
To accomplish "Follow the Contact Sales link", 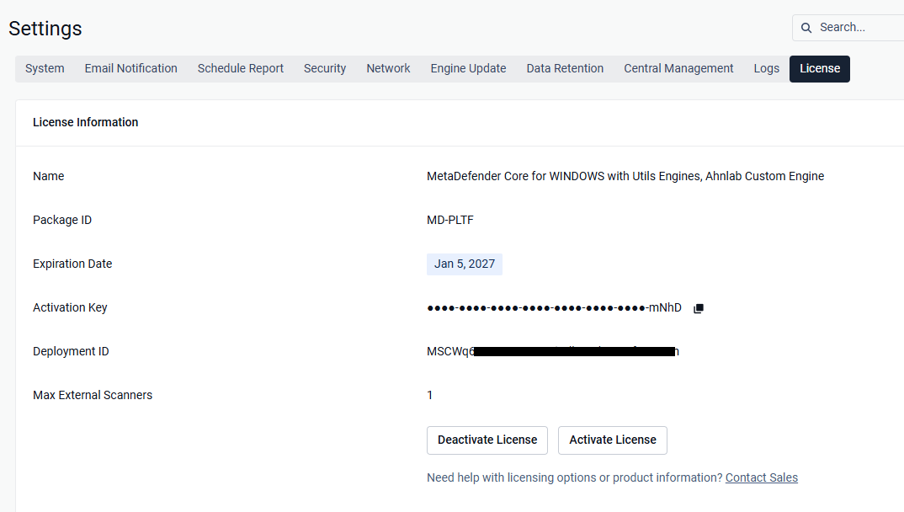I will point(761,477).
